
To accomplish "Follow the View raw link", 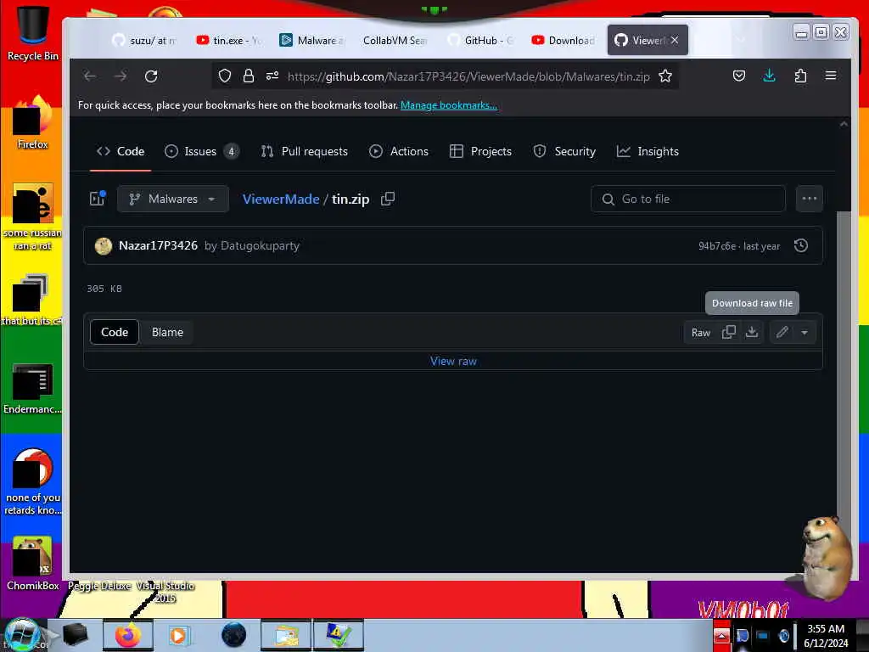I will [453, 361].
